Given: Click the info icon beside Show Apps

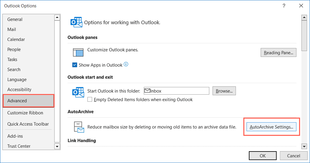Looking at the screenshot, I should 126,64.
